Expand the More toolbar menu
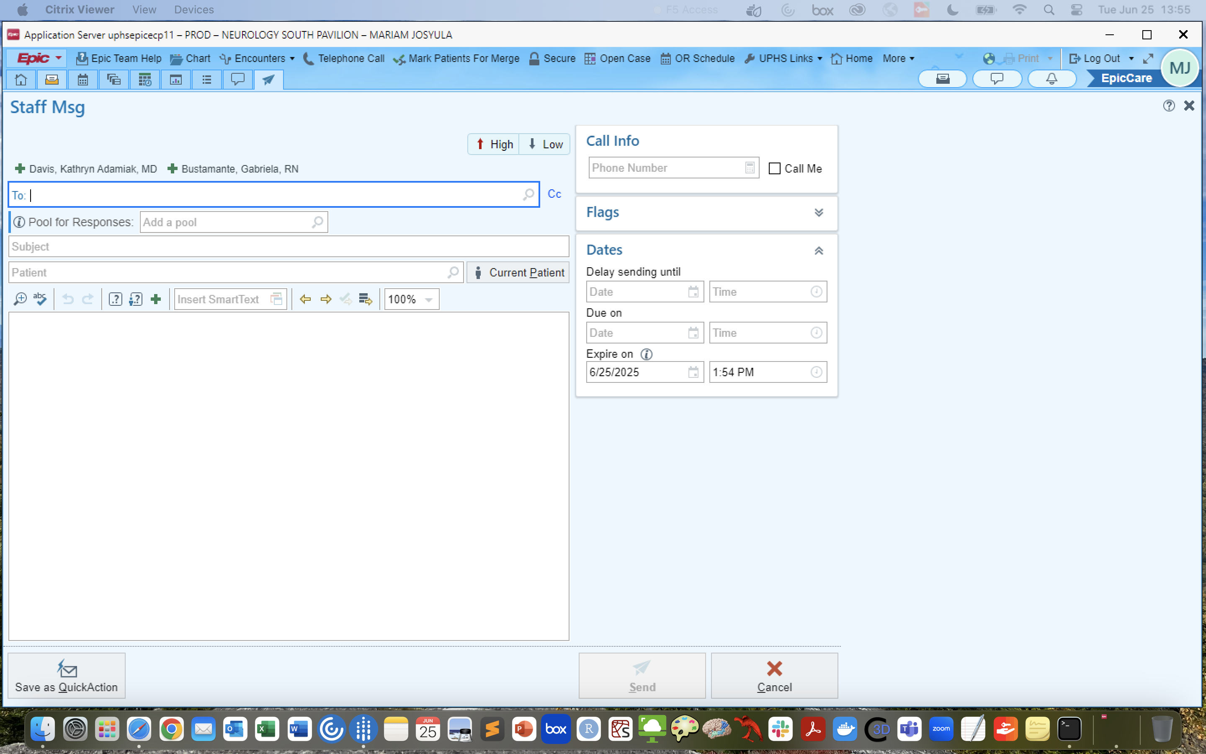 tap(899, 58)
